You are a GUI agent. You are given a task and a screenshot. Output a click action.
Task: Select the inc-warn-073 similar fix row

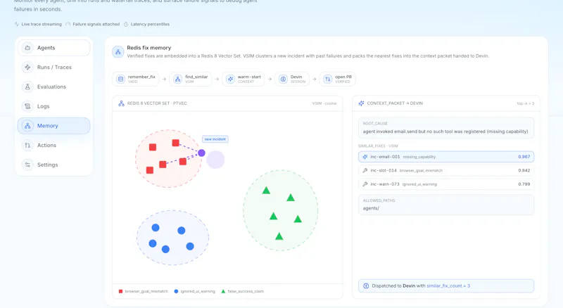coord(446,184)
